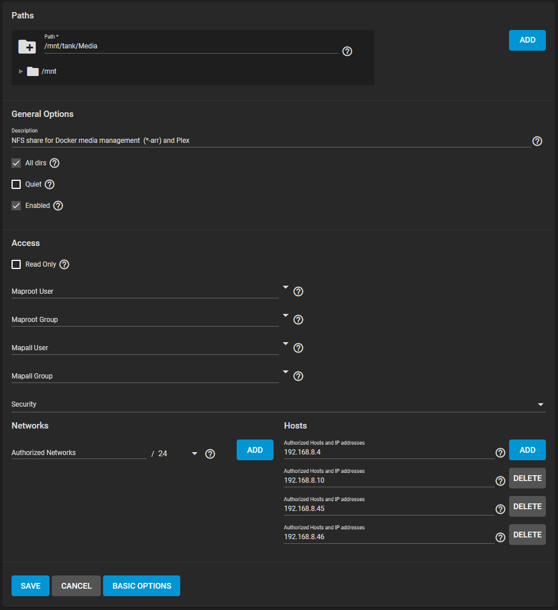Open the Mapall User dropdown

pyautogui.click(x=145, y=347)
